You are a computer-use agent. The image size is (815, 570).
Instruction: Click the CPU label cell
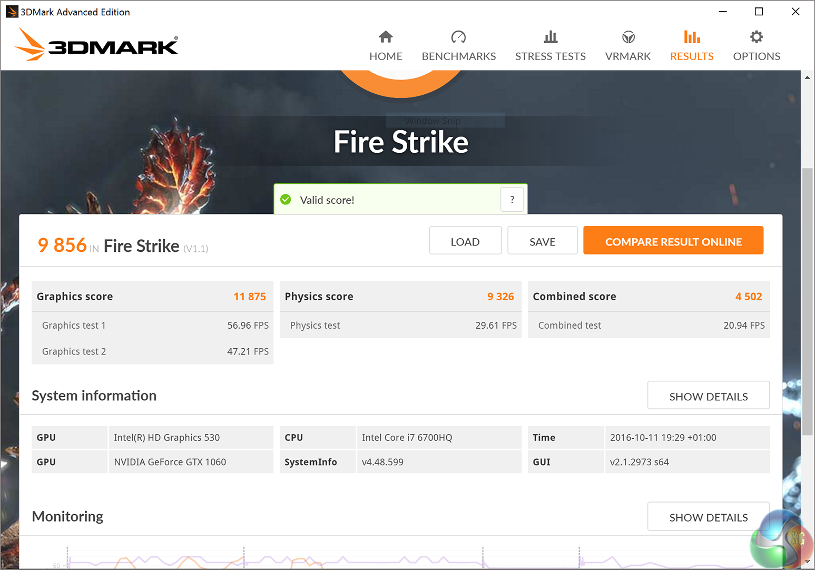click(318, 437)
